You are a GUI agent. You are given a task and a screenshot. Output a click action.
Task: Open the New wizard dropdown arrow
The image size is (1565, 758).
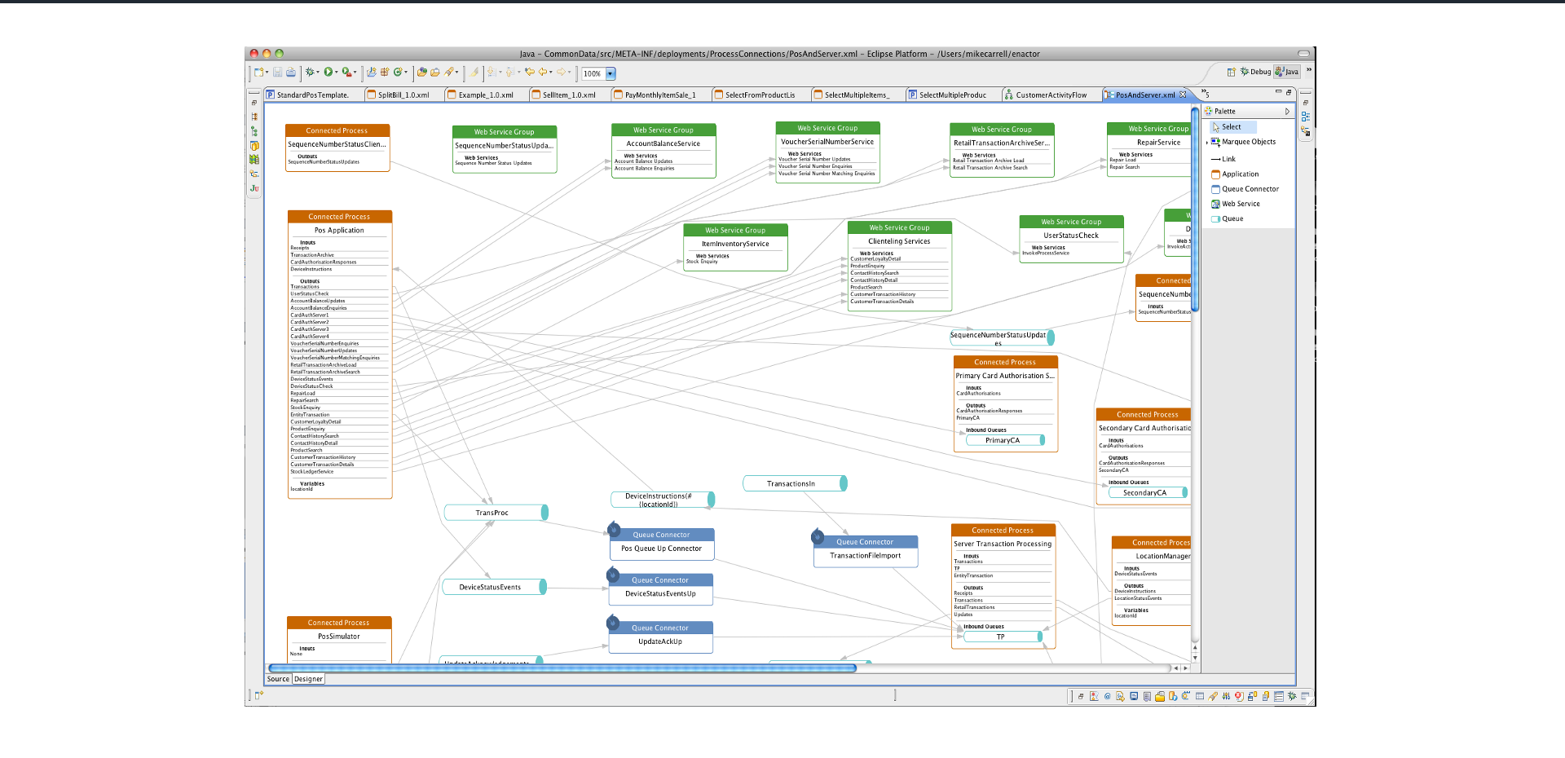tap(267, 72)
